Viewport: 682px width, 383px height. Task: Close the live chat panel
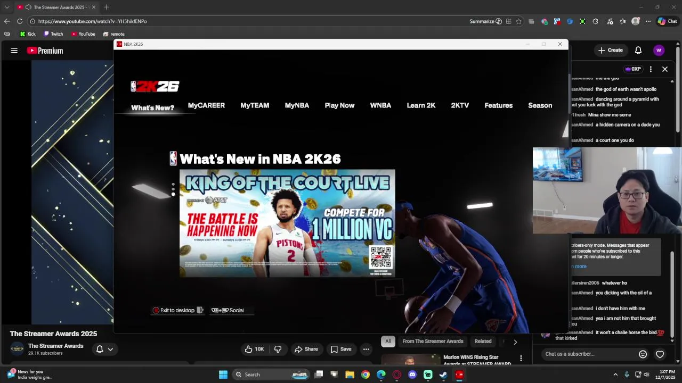point(664,69)
